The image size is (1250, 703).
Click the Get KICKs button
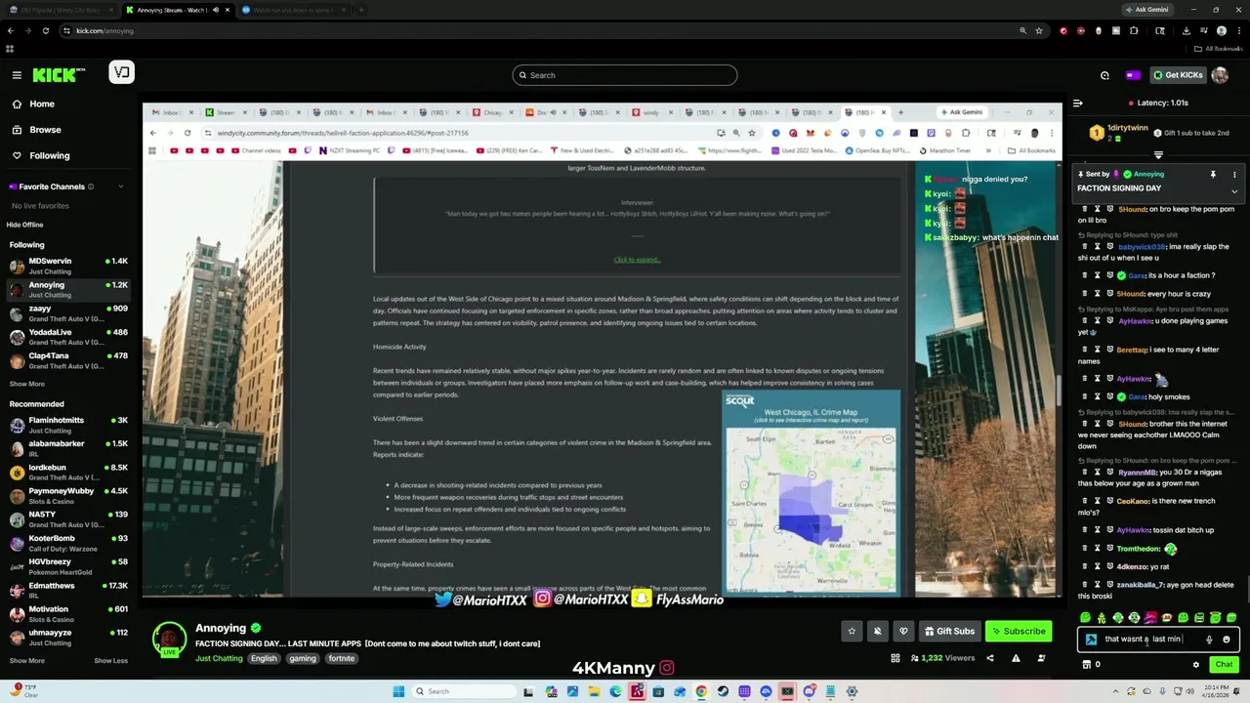(1178, 75)
